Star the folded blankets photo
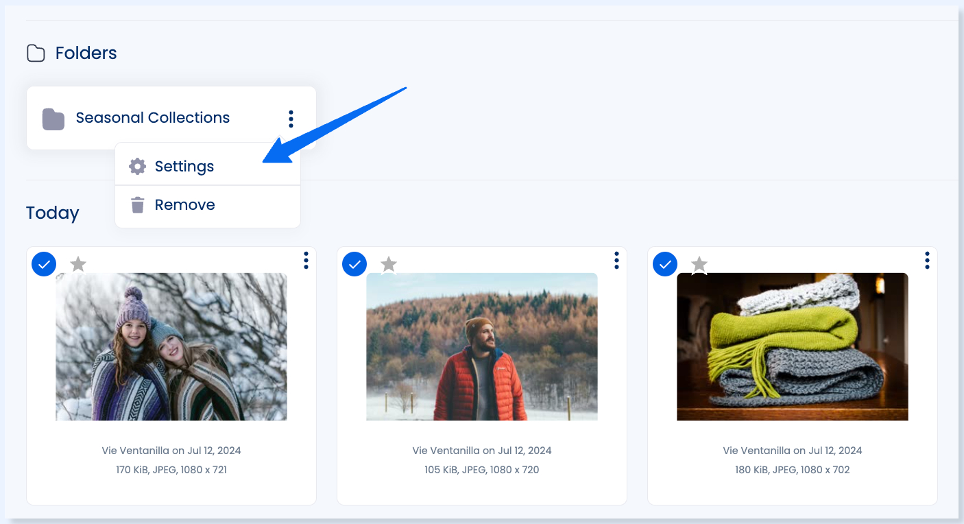Screen dimensions: 964x524 point(699,263)
